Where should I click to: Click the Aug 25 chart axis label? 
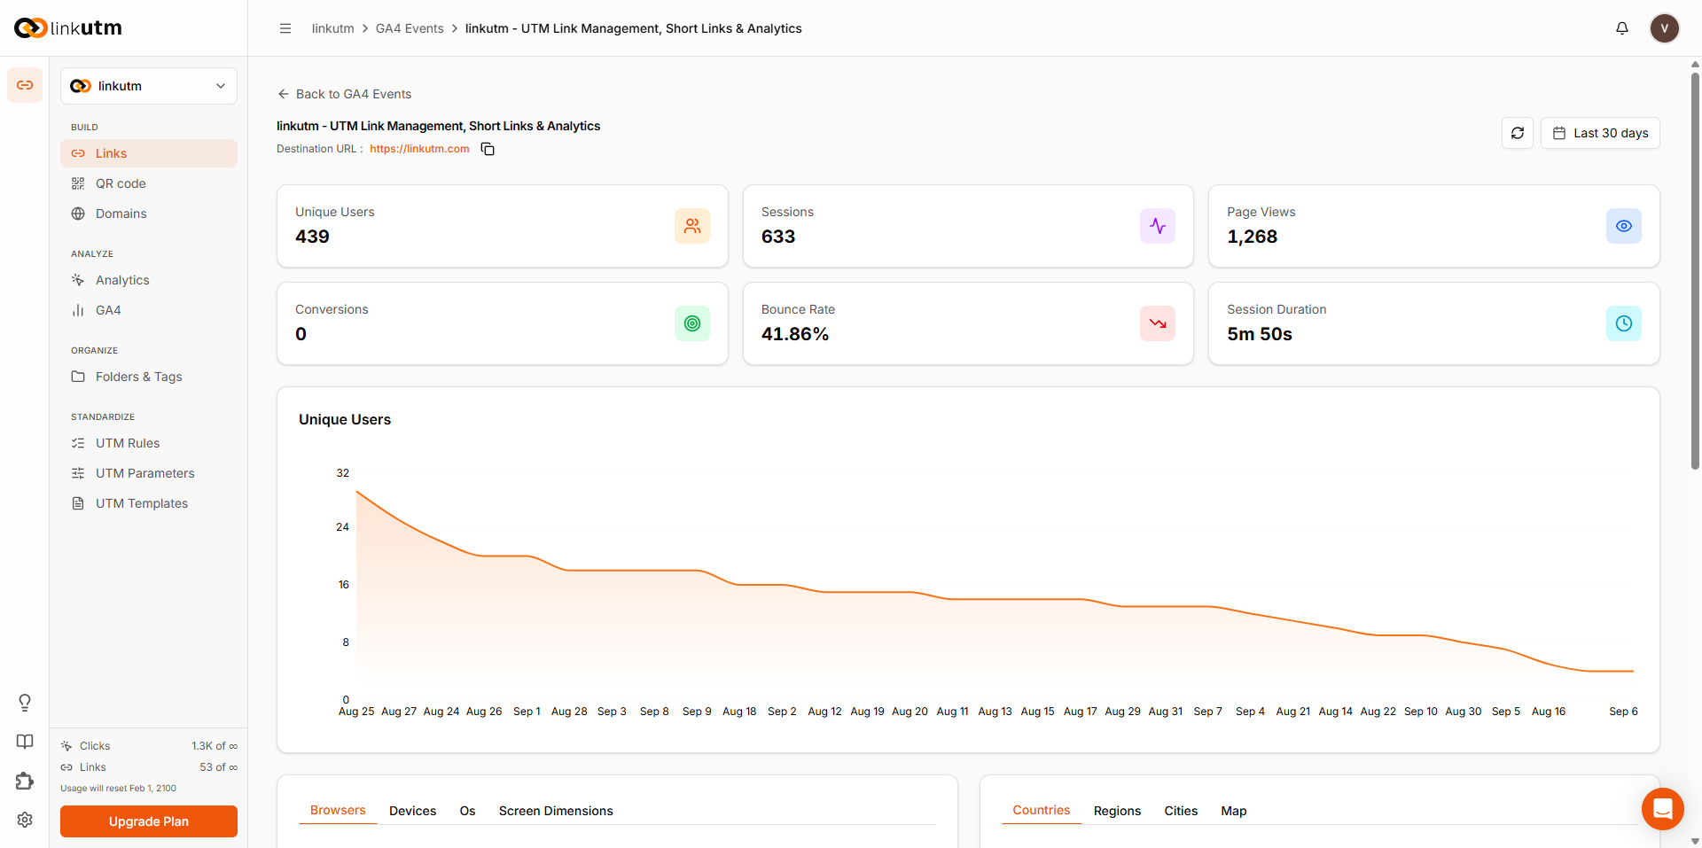(356, 712)
